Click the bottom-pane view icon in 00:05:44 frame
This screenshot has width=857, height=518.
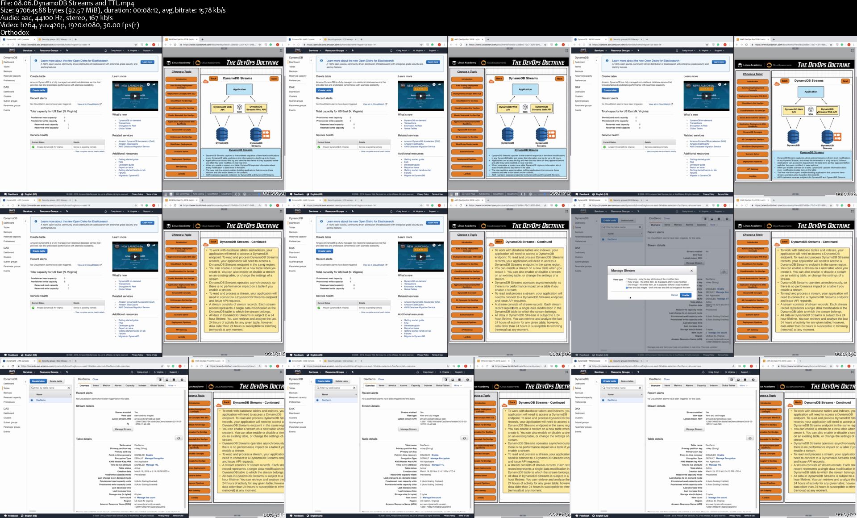pyautogui.click(x=167, y=380)
